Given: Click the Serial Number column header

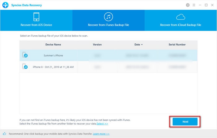Looking at the screenshot, I should pos(177,45).
